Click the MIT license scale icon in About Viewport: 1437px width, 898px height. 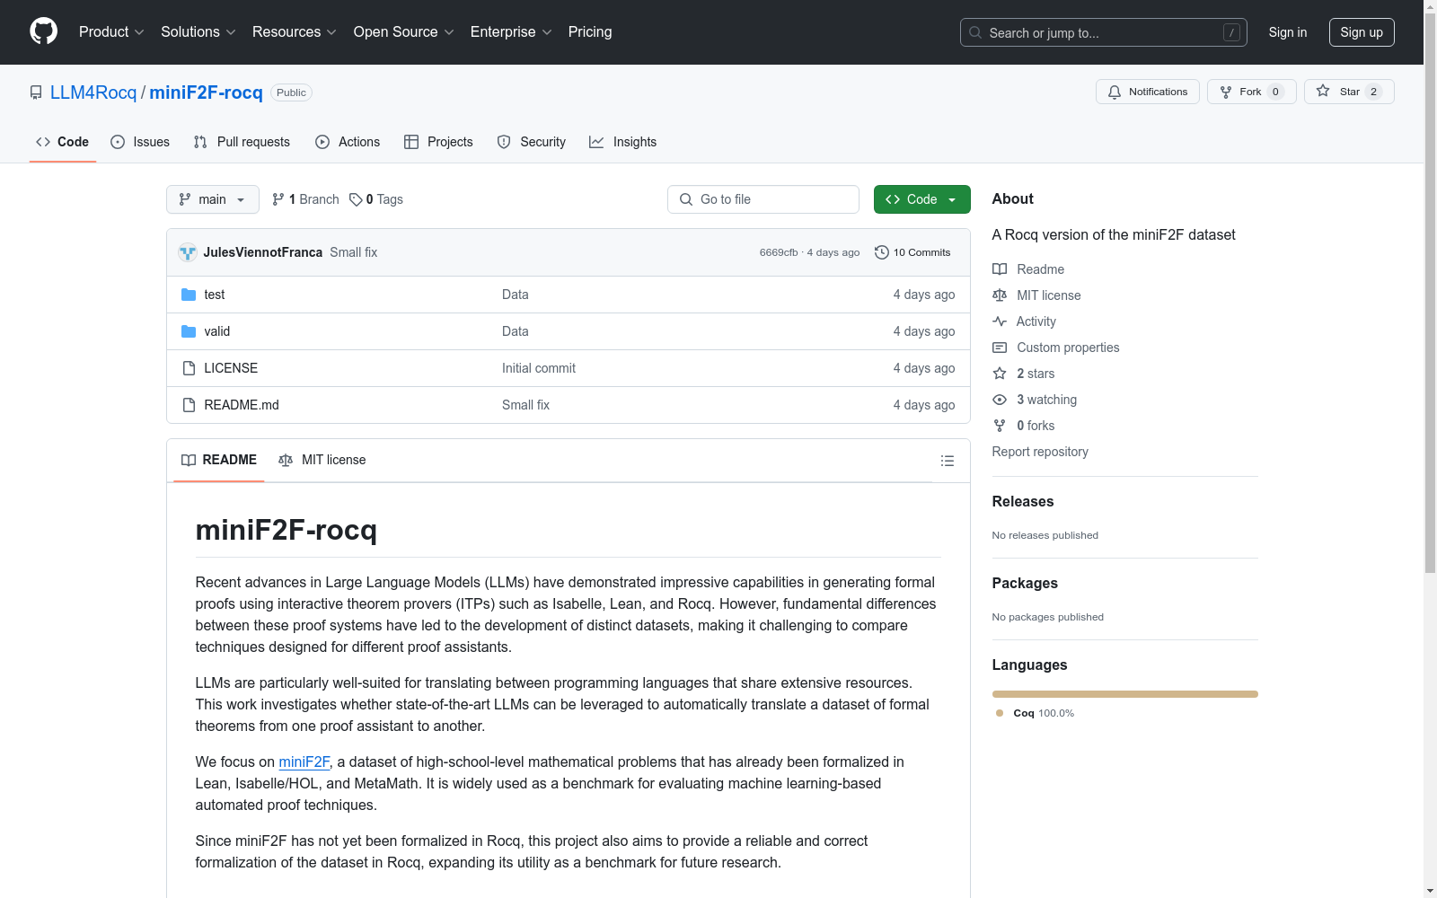pos(1000,295)
